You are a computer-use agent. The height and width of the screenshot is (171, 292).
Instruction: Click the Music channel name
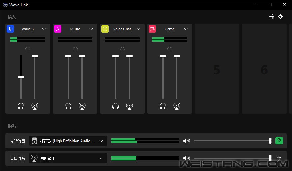(x=75, y=29)
